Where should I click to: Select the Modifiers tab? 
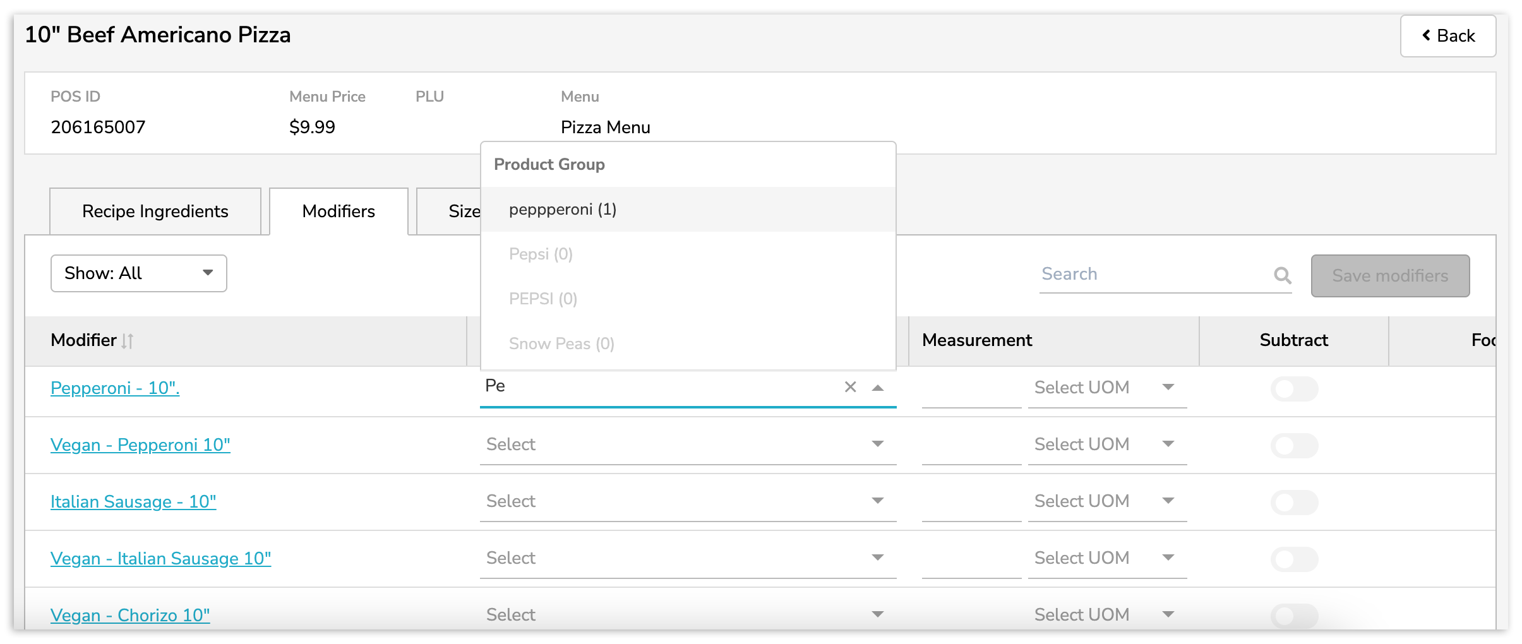coord(339,212)
